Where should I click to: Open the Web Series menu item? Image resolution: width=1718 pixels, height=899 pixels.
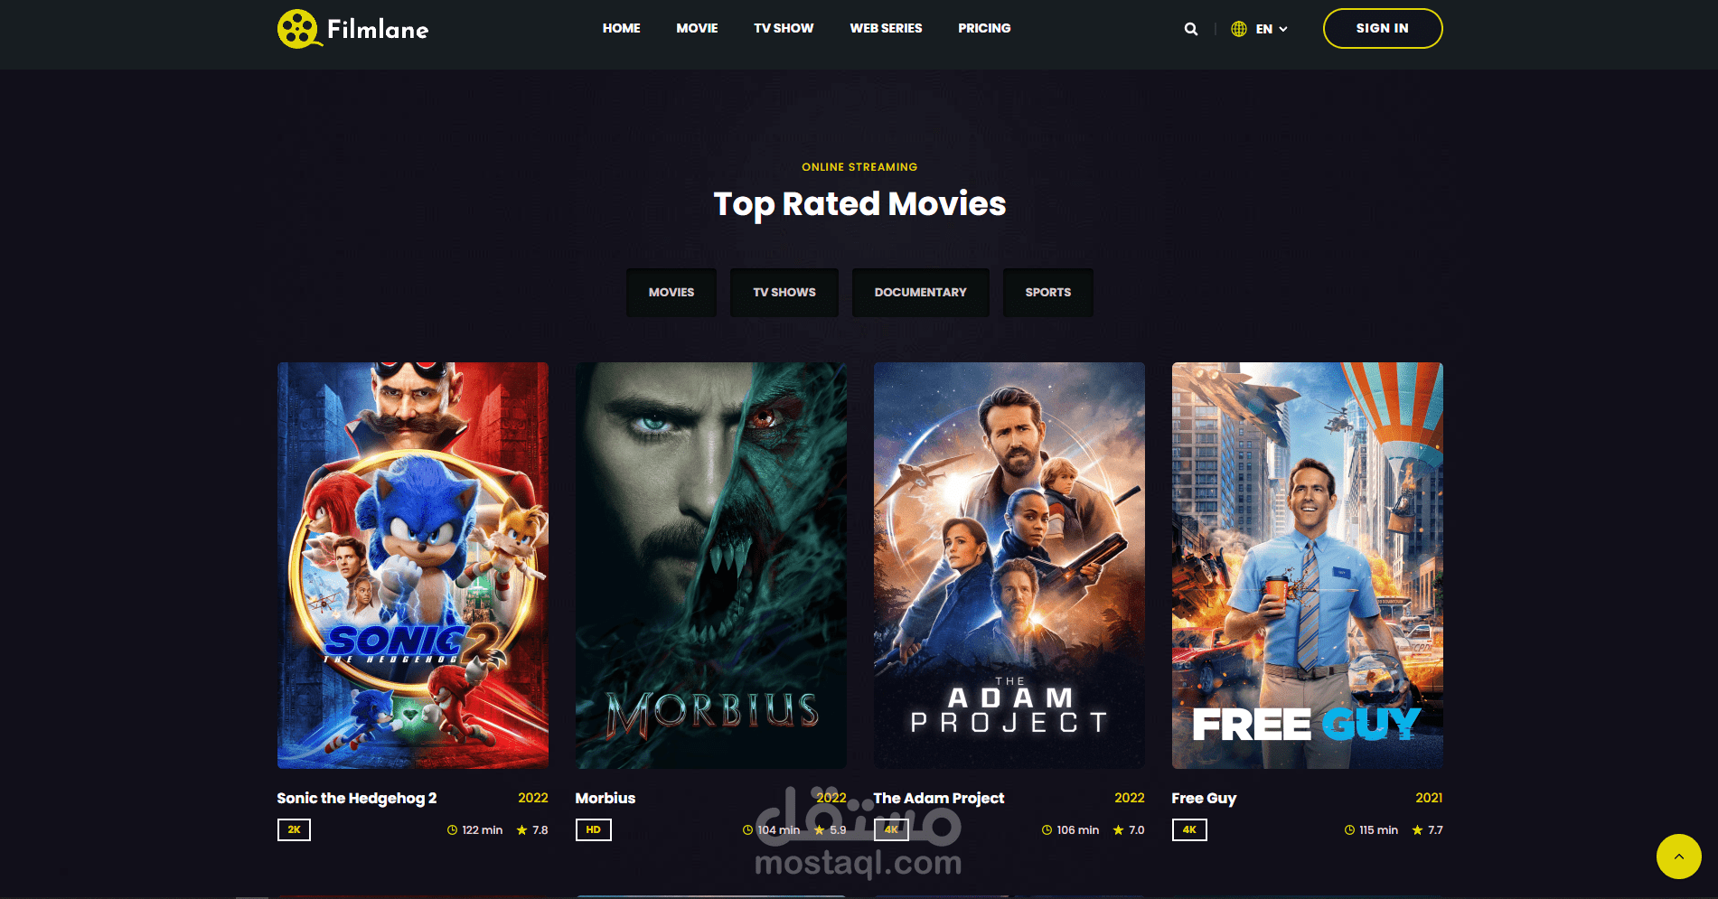click(886, 28)
